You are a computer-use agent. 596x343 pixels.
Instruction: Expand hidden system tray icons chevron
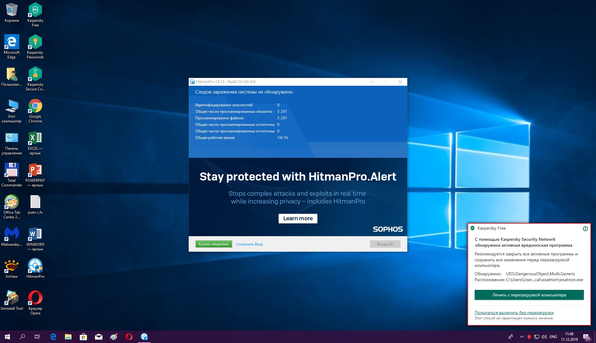click(x=521, y=337)
